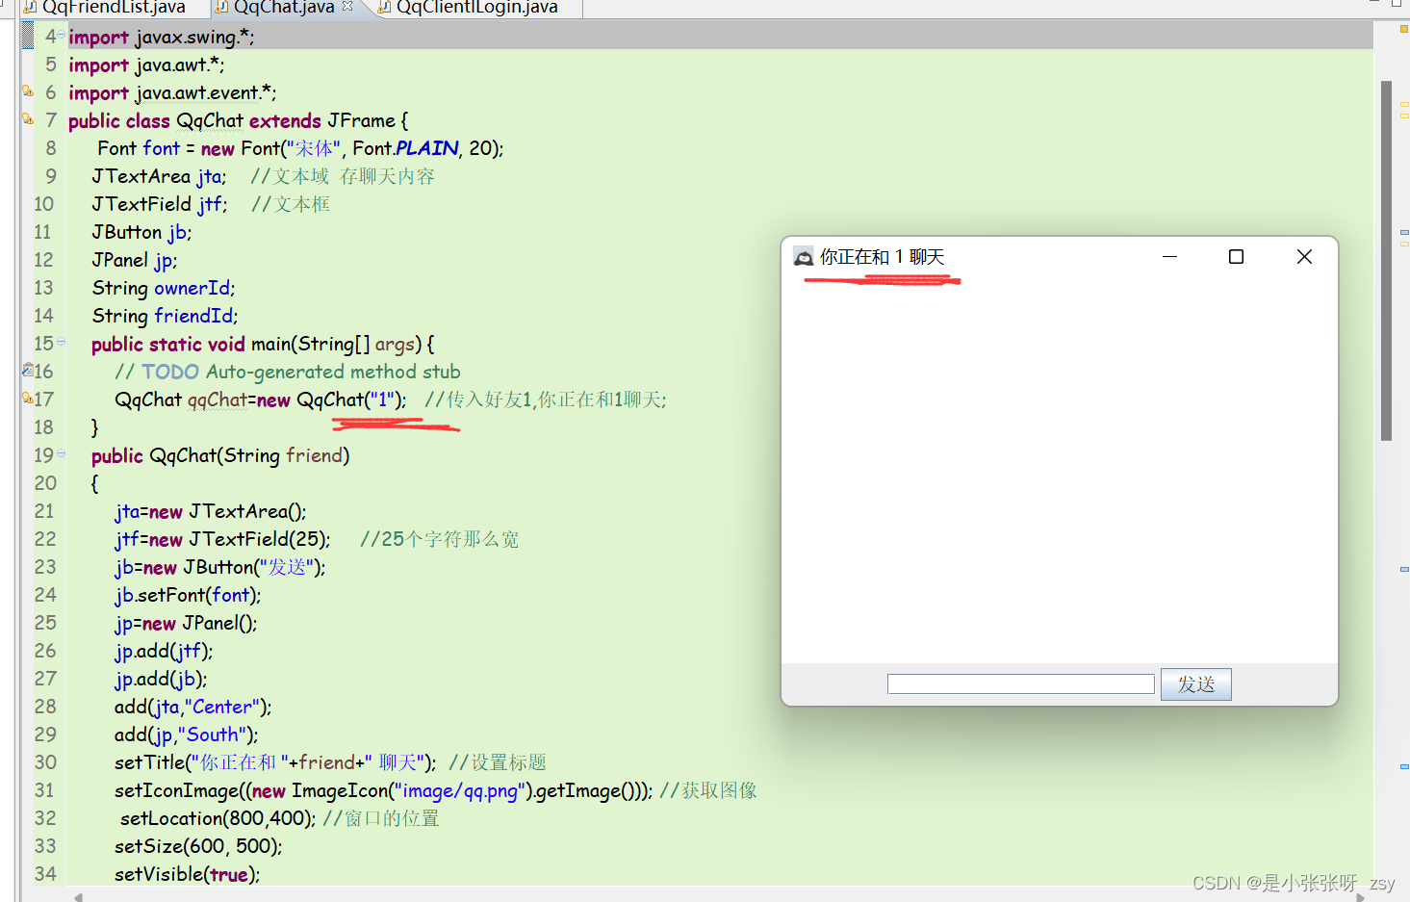
Task: Click the comment '//25个字符那么宽'
Action: [x=440, y=539]
